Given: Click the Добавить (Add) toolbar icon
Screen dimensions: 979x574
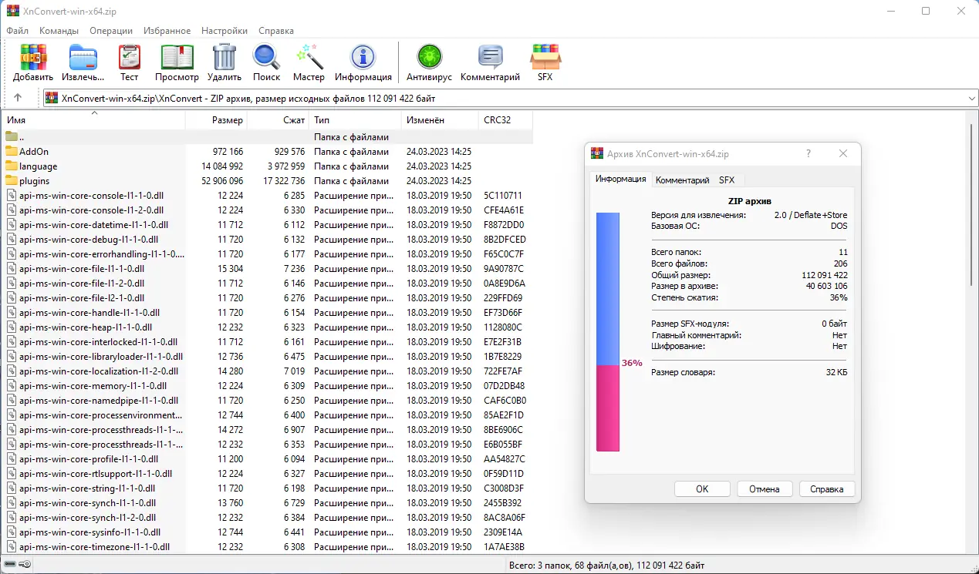Looking at the screenshot, I should (33, 57).
